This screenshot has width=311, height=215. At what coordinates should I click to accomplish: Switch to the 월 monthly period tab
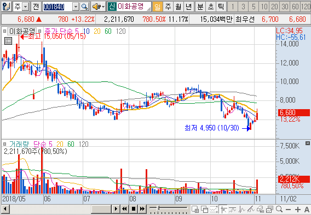(178, 7)
